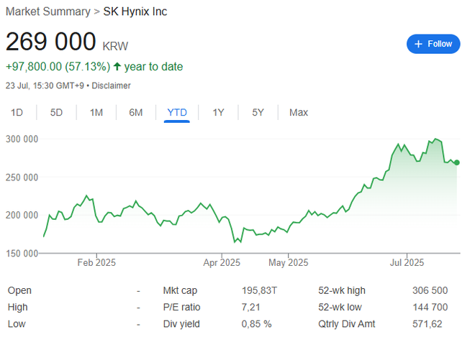Switch to the 5D range tab
Image resolution: width=475 pixels, height=337 pixels.
coord(56,113)
